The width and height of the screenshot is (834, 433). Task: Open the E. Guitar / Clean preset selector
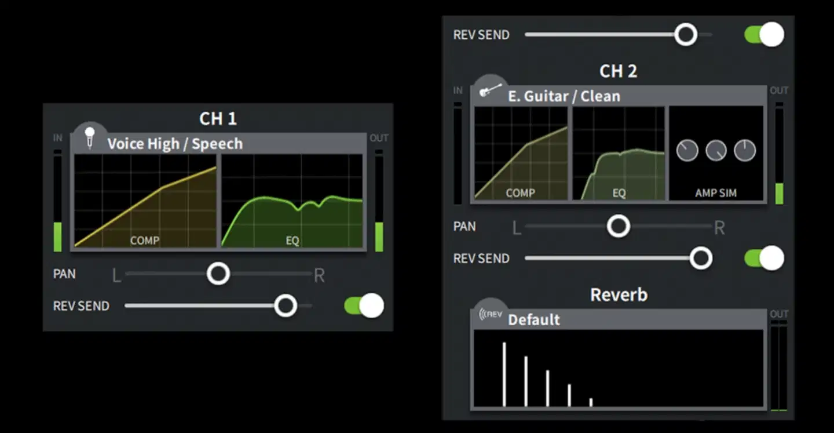[x=564, y=96]
